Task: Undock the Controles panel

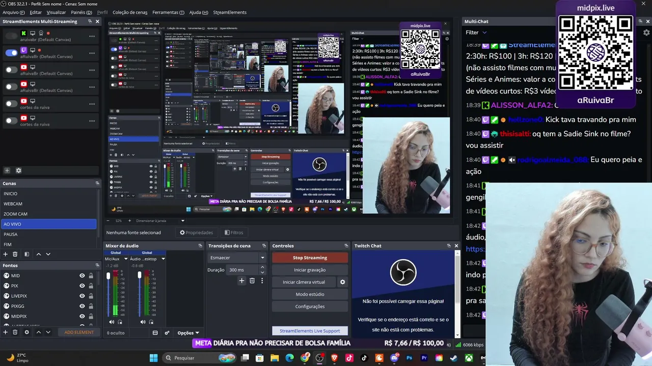Action: tap(346, 246)
